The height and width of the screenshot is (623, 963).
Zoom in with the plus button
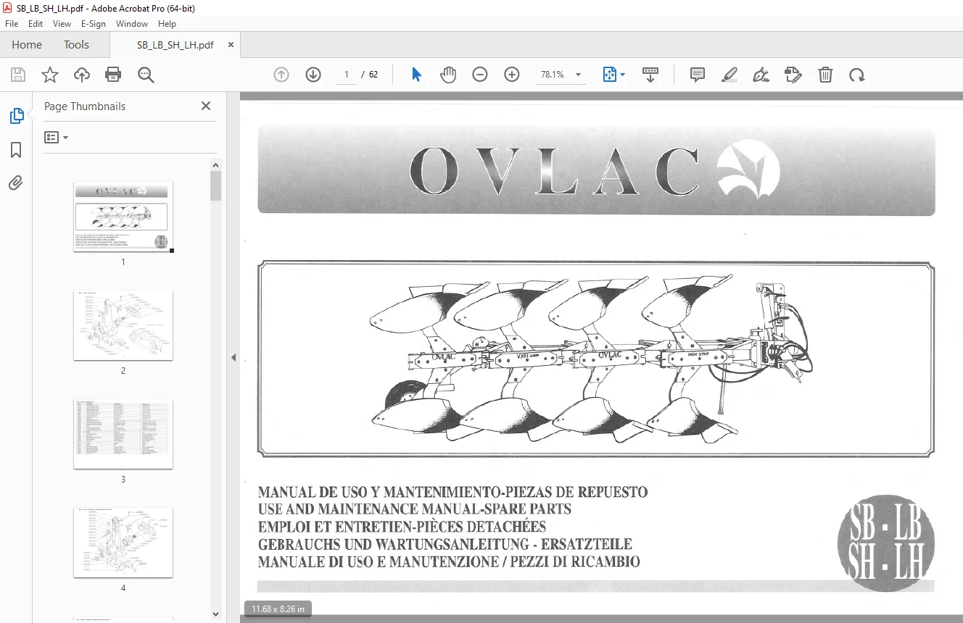click(x=512, y=75)
